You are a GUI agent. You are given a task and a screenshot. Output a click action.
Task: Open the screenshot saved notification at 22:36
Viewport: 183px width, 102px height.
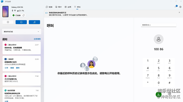tap(22, 63)
